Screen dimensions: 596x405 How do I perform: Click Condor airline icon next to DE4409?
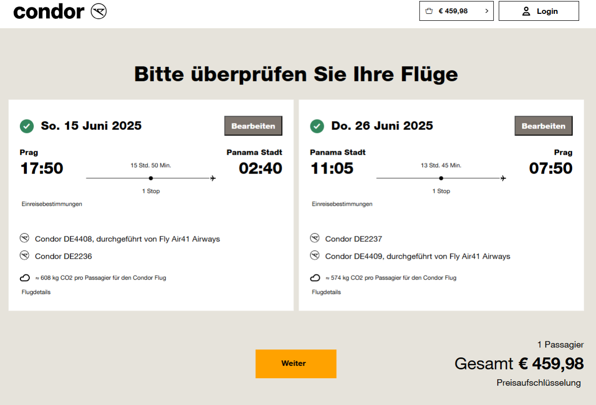[x=314, y=256]
